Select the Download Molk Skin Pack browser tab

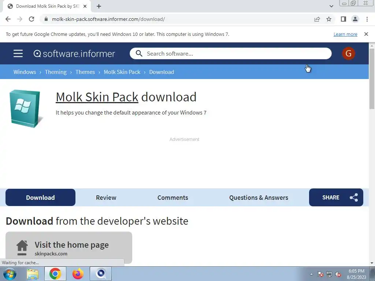[47, 6]
